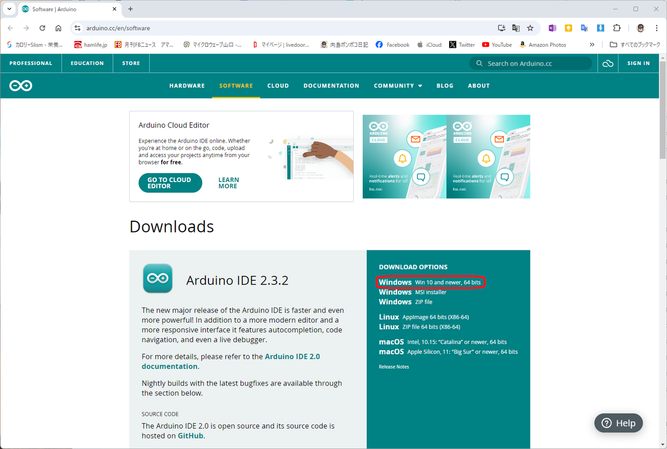
Task: Download Windows Win 10 and newer 64 bits
Action: pos(431,282)
